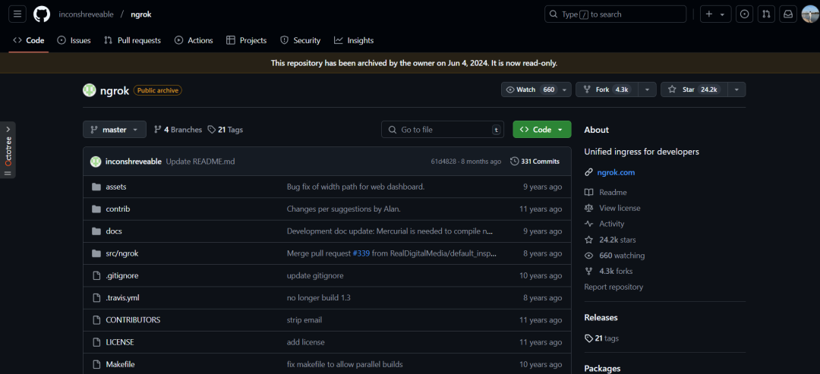The width and height of the screenshot is (820, 374).
Task: Open 'Changes per suggestions by Alan.' commit
Action: coord(344,209)
